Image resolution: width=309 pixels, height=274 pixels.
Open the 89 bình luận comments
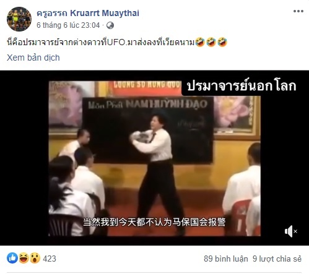click(226, 259)
